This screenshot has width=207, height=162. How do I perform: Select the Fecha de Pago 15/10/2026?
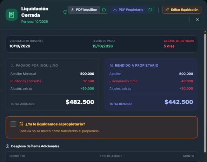coord(103,46)
